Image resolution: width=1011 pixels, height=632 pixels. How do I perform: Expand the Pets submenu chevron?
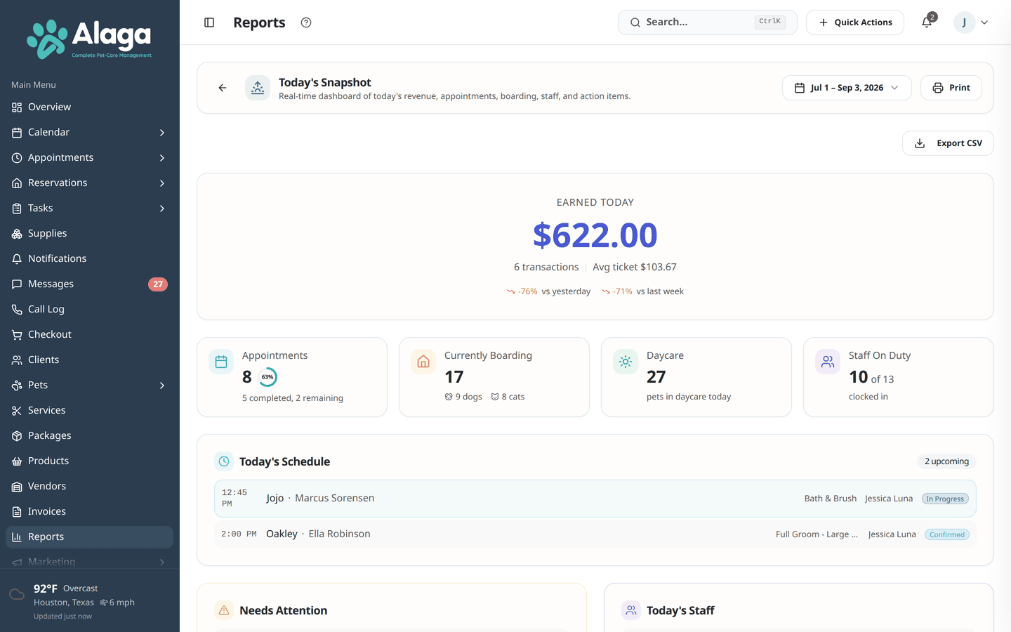point(162,386)
